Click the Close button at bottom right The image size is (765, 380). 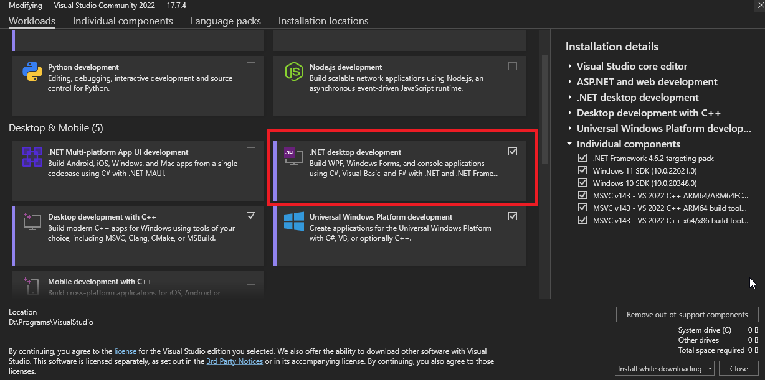[x=739, y=368]
